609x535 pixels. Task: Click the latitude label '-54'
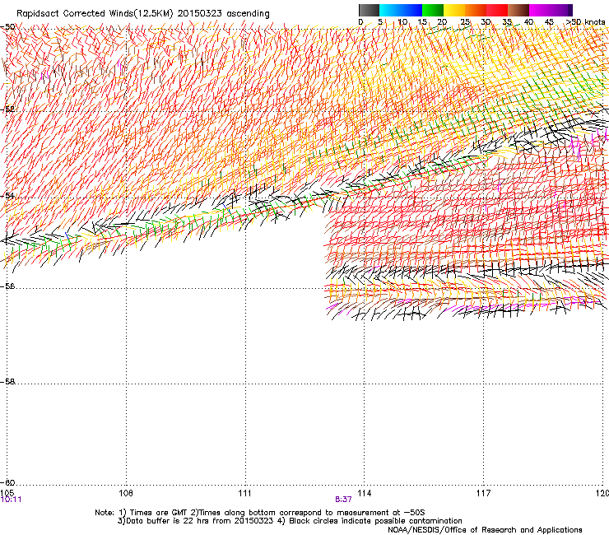click(x=7, y=196)
